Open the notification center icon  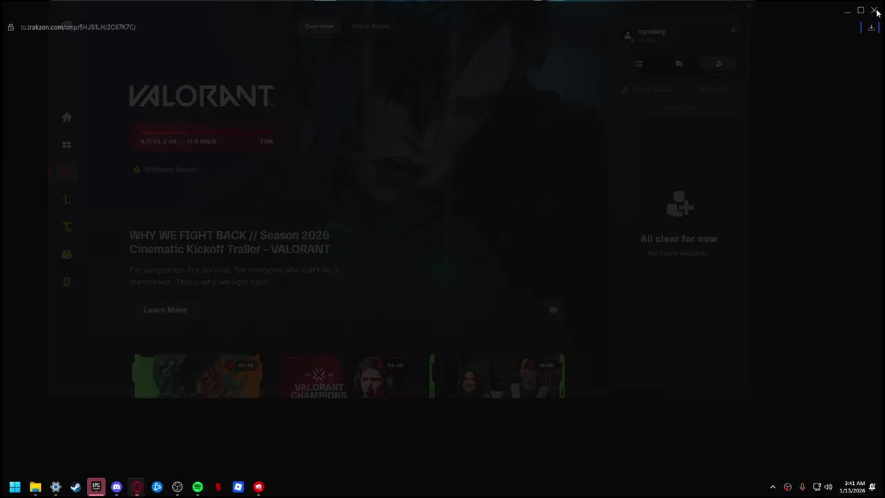(x=873, y=487)
